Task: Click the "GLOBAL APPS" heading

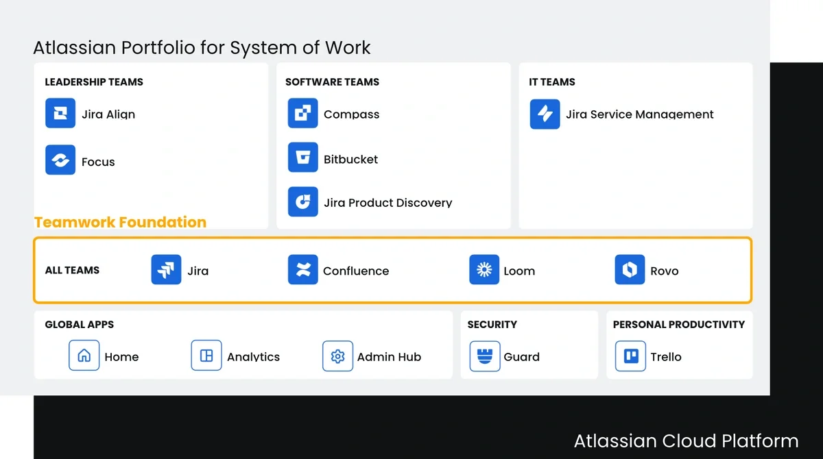Action: point(80,325)
